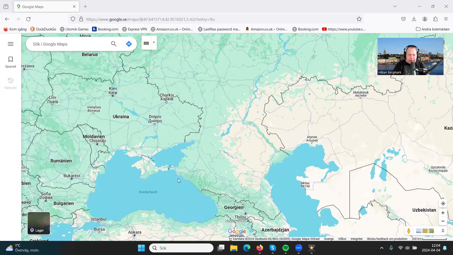Launch Microsoft Edge from the taskbar

tap(247, 248)
